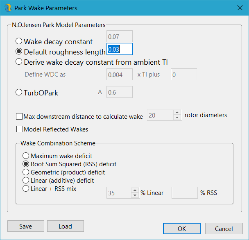Screen dimensions: 249x240
Task: Toggle the Model Reflected Wakes checkbox
Action: pos(19,129)
